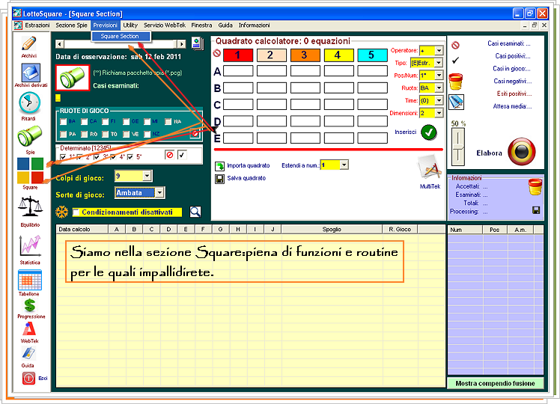Open the Progressione dollar icon
This screenshot has height=404, width=560.
click(30, 305)
